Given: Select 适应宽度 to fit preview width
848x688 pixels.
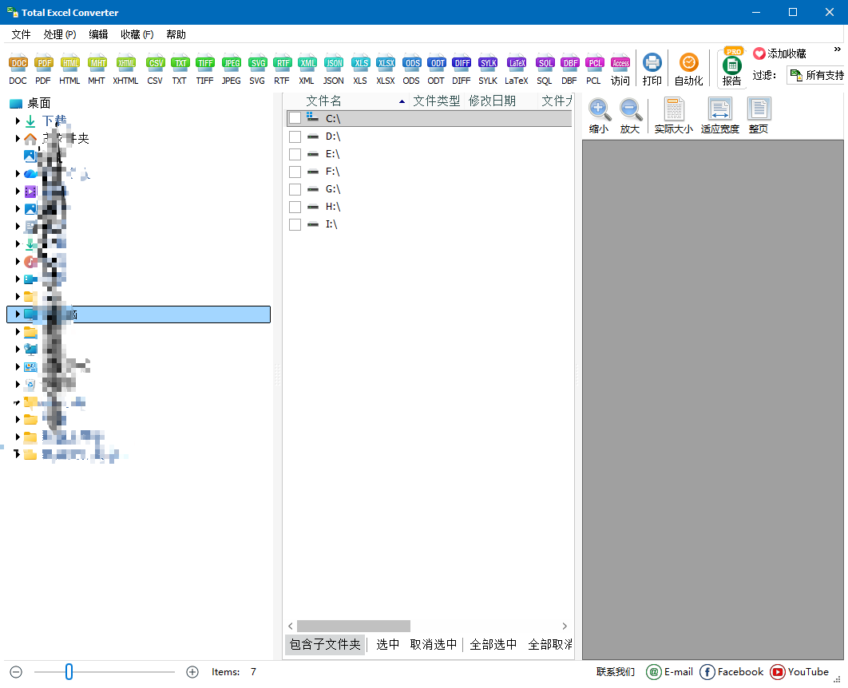Looking at the screenshot, I should [x=719, y=114].
